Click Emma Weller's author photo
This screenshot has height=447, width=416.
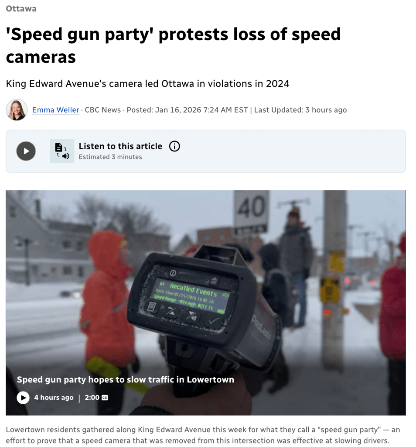pos(17,110)
